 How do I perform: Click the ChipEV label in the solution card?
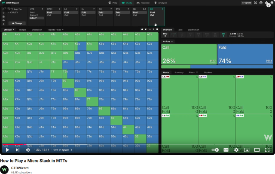pos(14,12)
